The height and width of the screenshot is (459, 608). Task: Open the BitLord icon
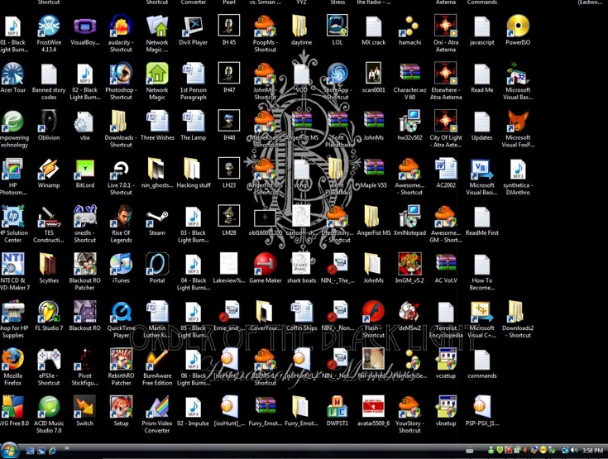[85, 169]
